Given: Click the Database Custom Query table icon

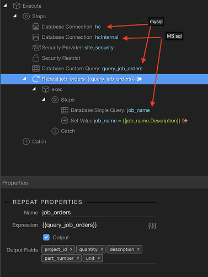Looking at the screenshot, I should point(36,69).
